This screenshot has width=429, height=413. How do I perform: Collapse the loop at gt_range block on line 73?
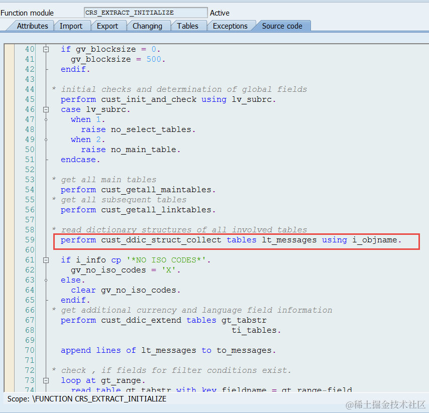point(46,380)
